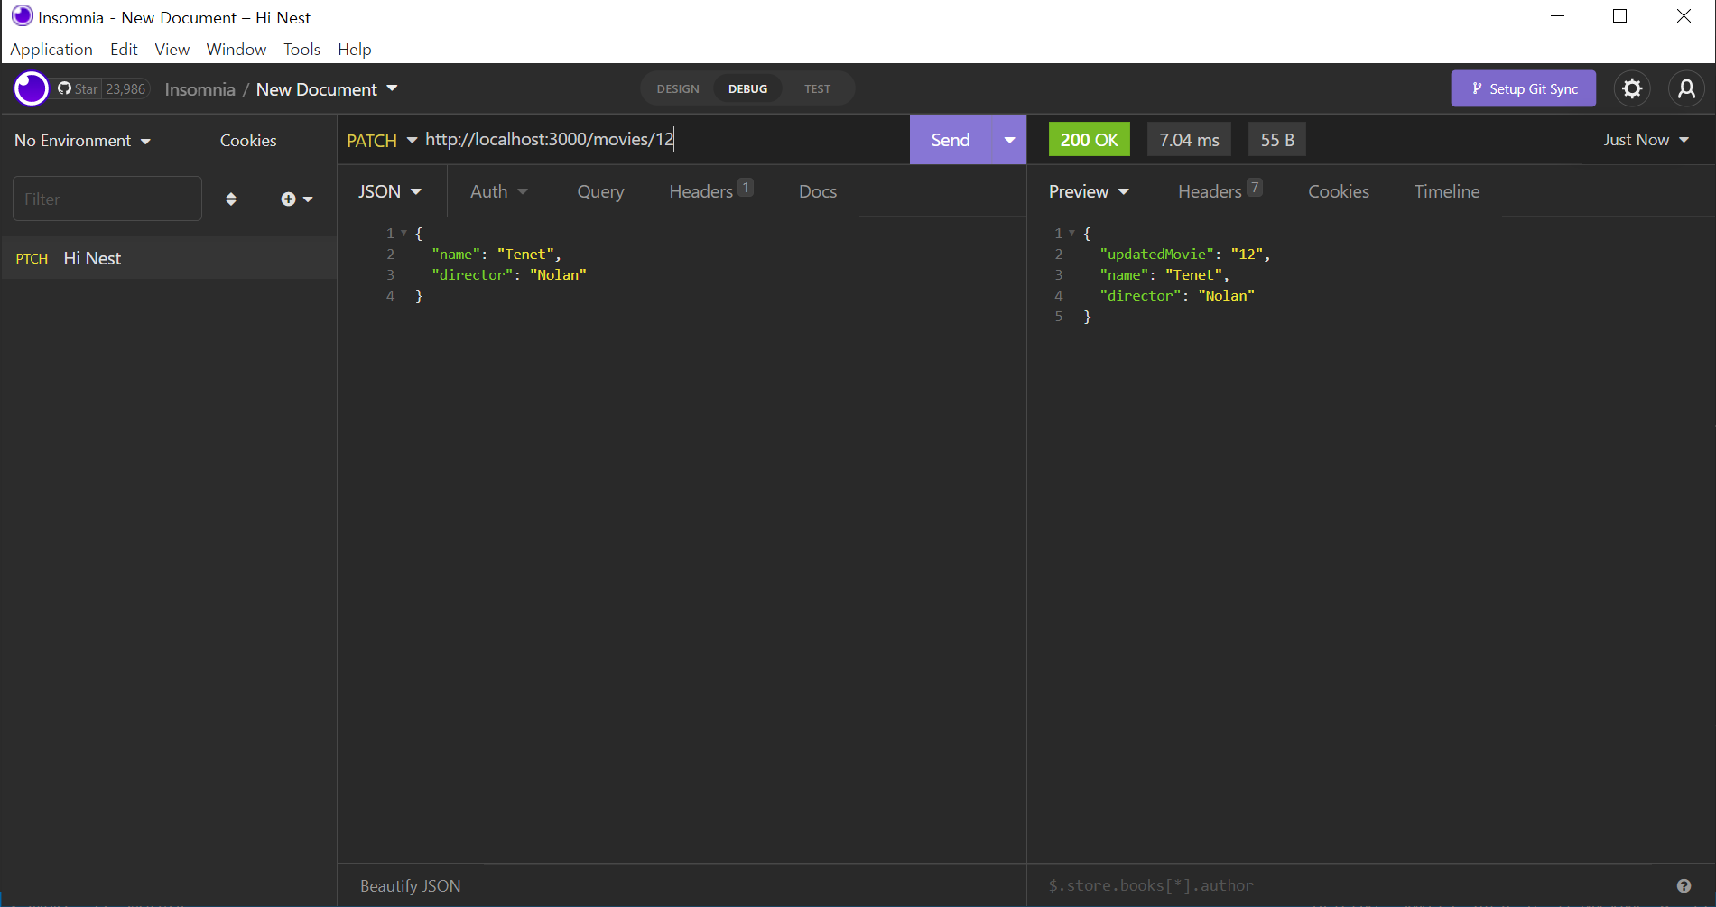Click "director": "Nolan" in request body
The width and height of the screenshot is (1716, 907).
[509, 275]
